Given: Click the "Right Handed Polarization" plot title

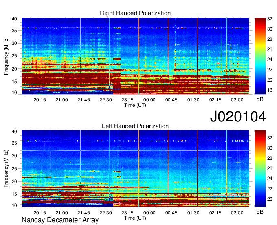Looking at the screenshot, I should click(135, 13).
